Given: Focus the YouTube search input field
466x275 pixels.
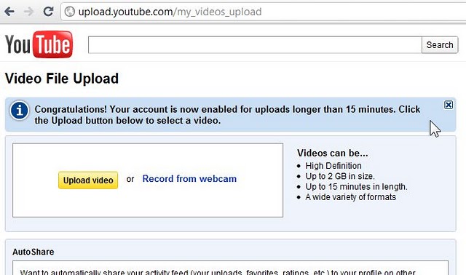Looking at the screenshot, I should [x=255, y=45].
